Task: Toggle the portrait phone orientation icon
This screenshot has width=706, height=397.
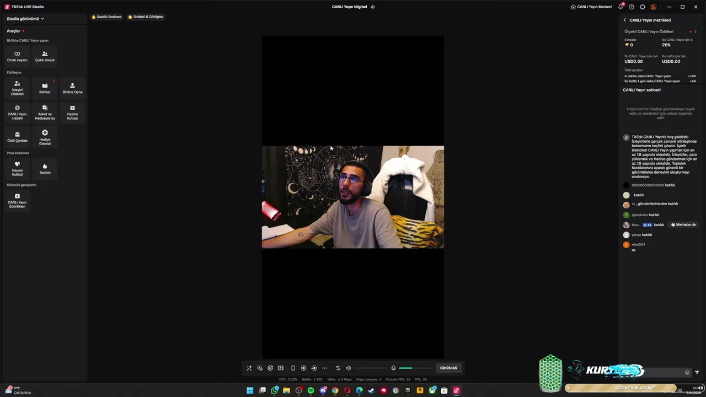Action: tap(293, 368)
